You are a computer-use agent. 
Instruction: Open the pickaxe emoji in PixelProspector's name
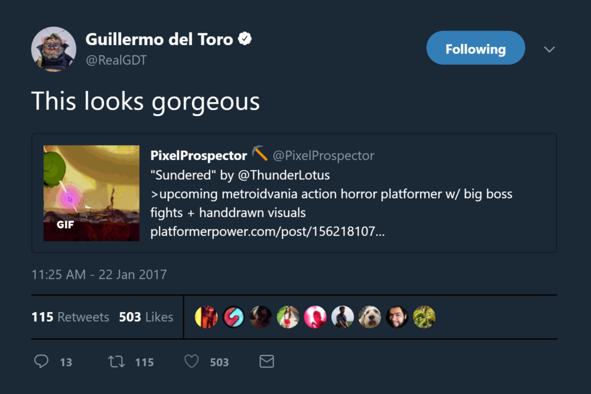coord(259,154)
